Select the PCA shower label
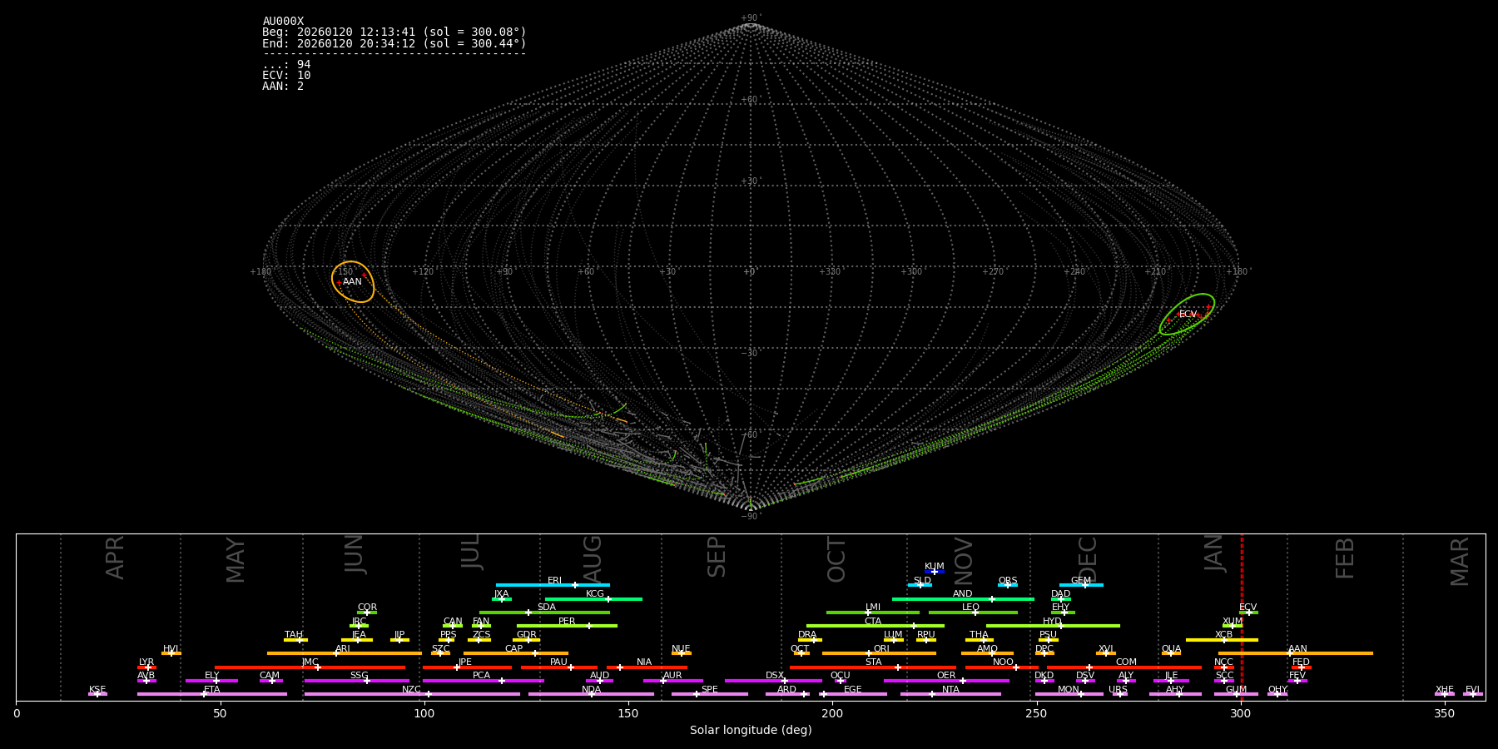This screenshot has width=1498, height=749. coord(481,676)
